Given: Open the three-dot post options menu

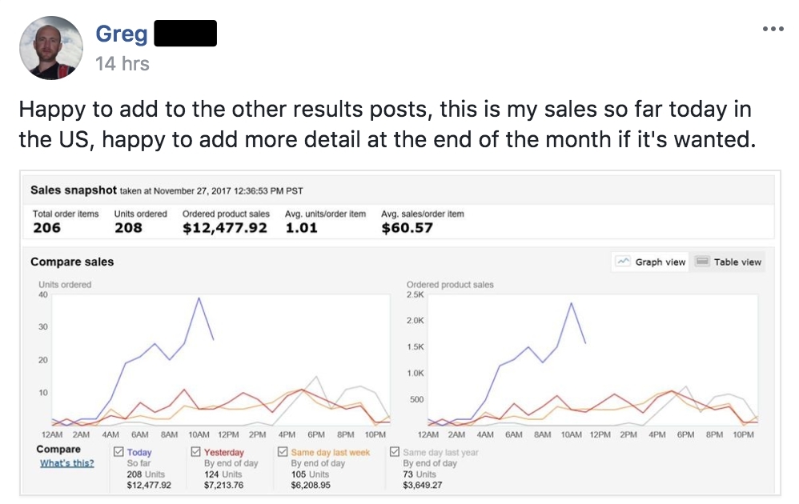Looking at the screenshot, I should click(x=773, y=29).
